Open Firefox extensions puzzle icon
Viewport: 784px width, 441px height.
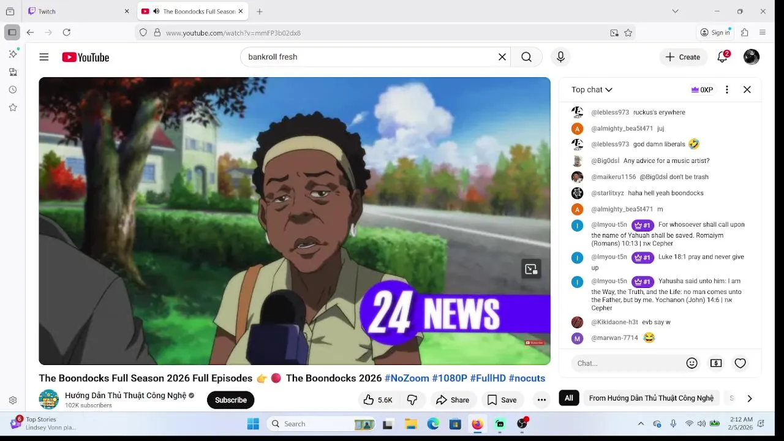[745, 32]
